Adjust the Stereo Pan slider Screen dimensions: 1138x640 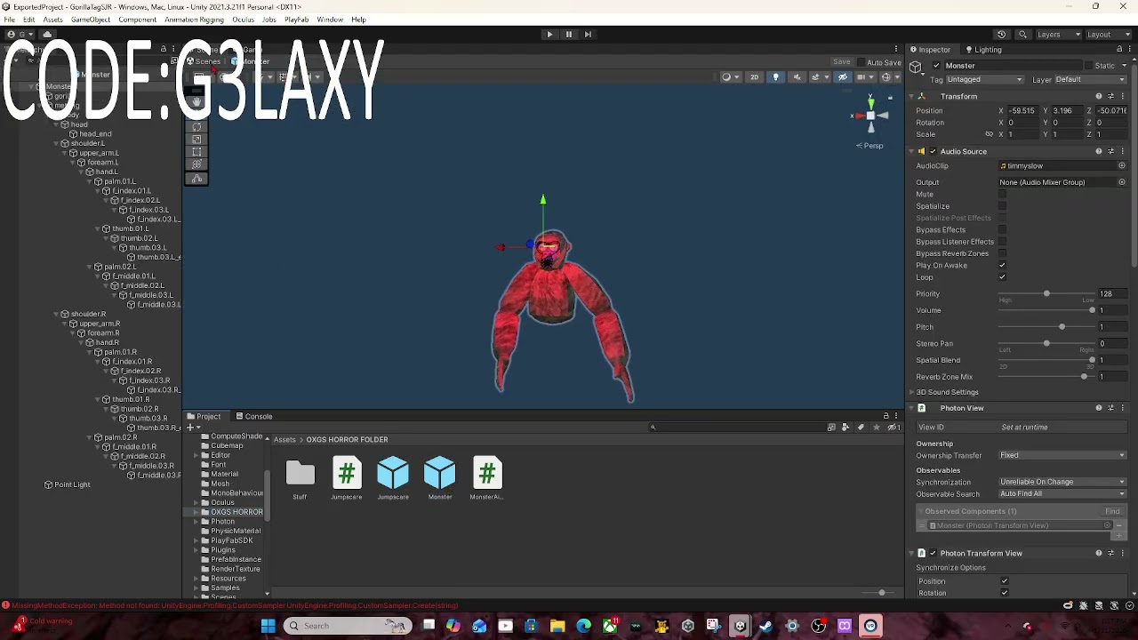point(1046,343)
